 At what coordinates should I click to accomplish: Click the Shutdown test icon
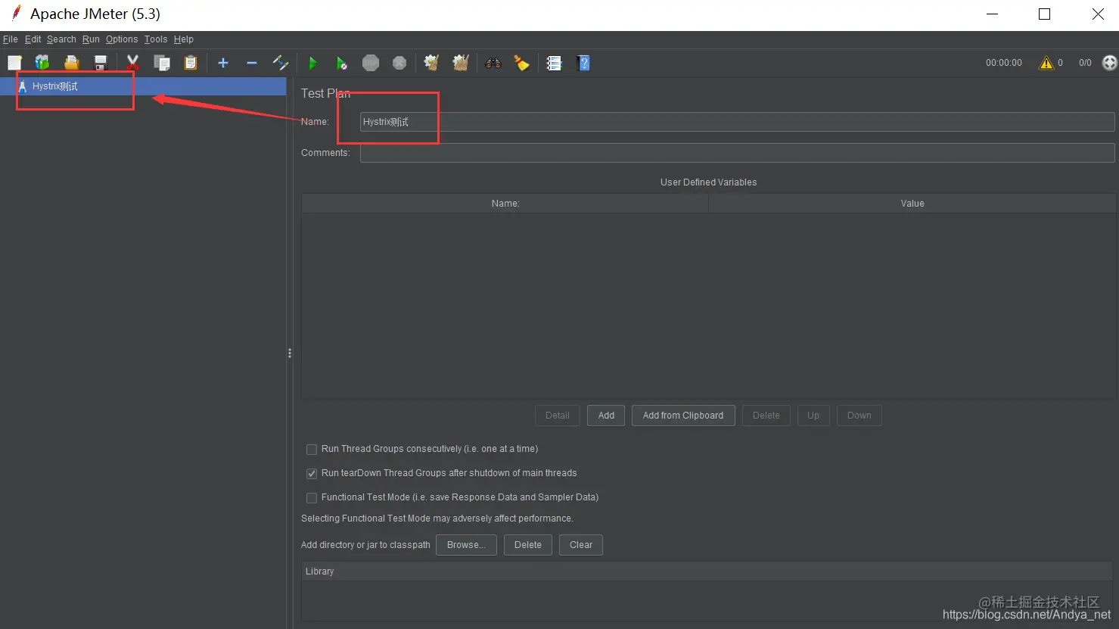tap(399, 63)
